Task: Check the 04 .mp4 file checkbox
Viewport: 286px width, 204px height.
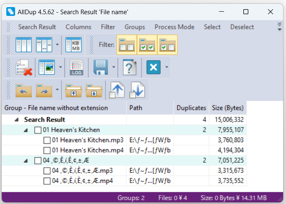Action: 47,181
